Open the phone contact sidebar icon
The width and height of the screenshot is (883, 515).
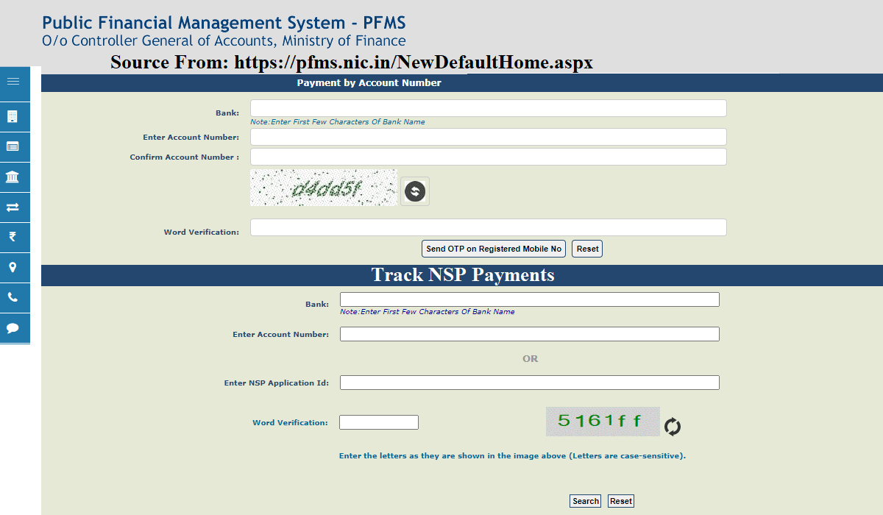click(x=13, y=298)
